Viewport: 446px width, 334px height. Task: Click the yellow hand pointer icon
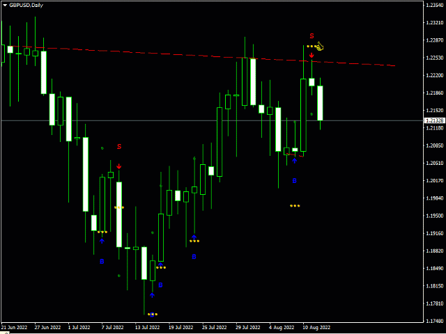coord(319,47)
